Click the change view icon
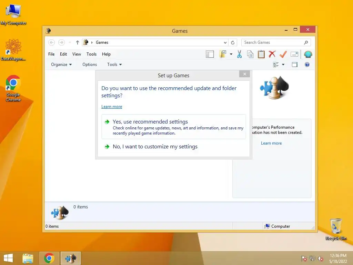This screenshot has height=265, width=353. pos(276,65)
